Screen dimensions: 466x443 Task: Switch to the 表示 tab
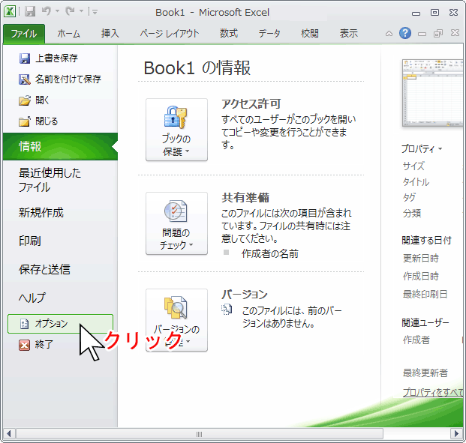coord(349,34)
